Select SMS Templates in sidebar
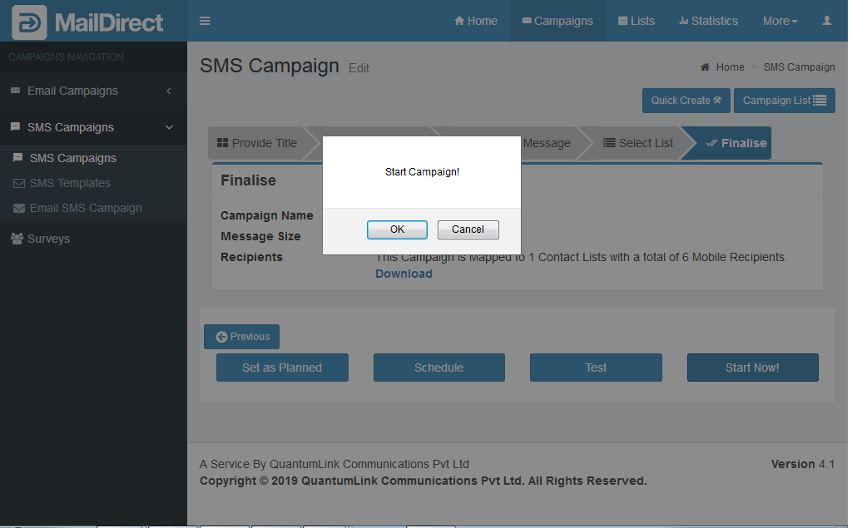The width and height of the screenshot is (852, 528). click(70, 183)
